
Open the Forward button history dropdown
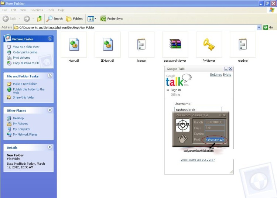[33, 18]
